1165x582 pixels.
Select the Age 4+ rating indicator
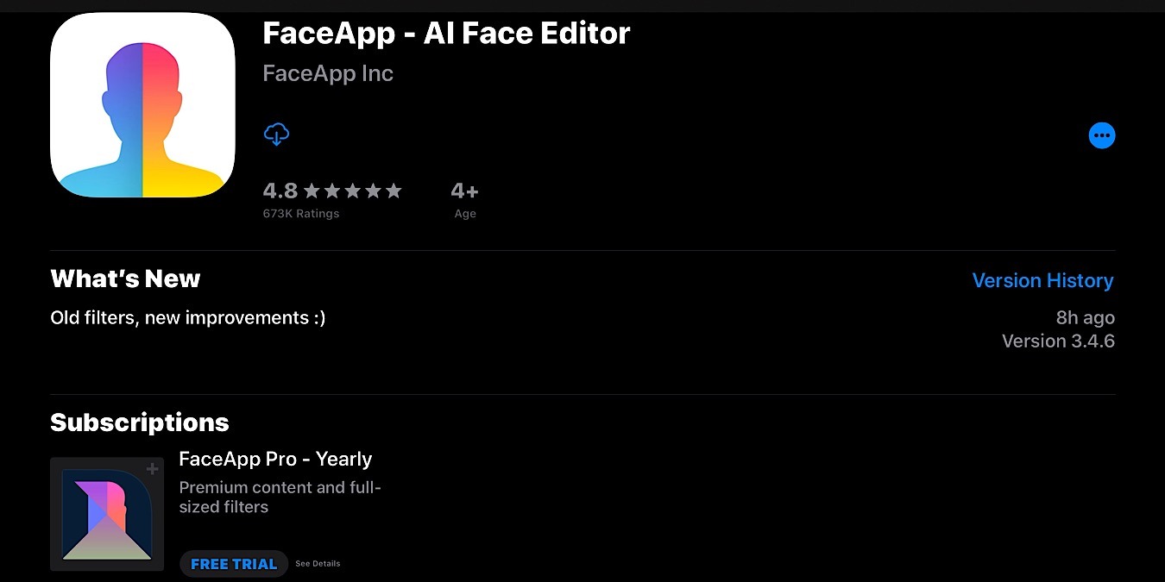[465, 191]
